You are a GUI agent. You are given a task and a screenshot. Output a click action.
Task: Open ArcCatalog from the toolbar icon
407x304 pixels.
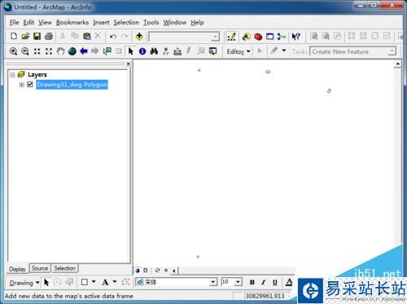click(247, 37)
